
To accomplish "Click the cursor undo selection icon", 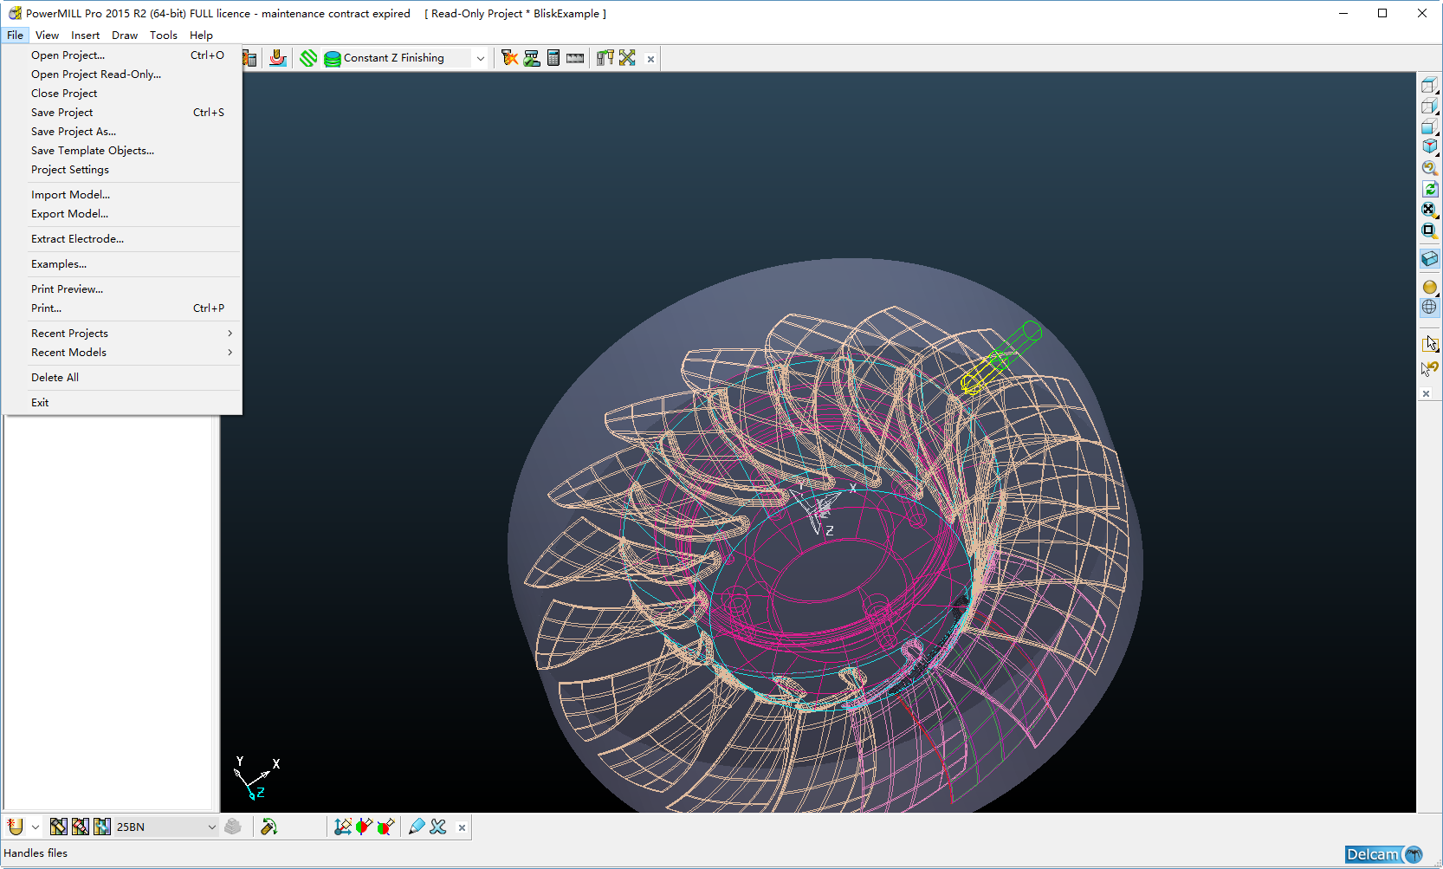I will click(1429, 368).
